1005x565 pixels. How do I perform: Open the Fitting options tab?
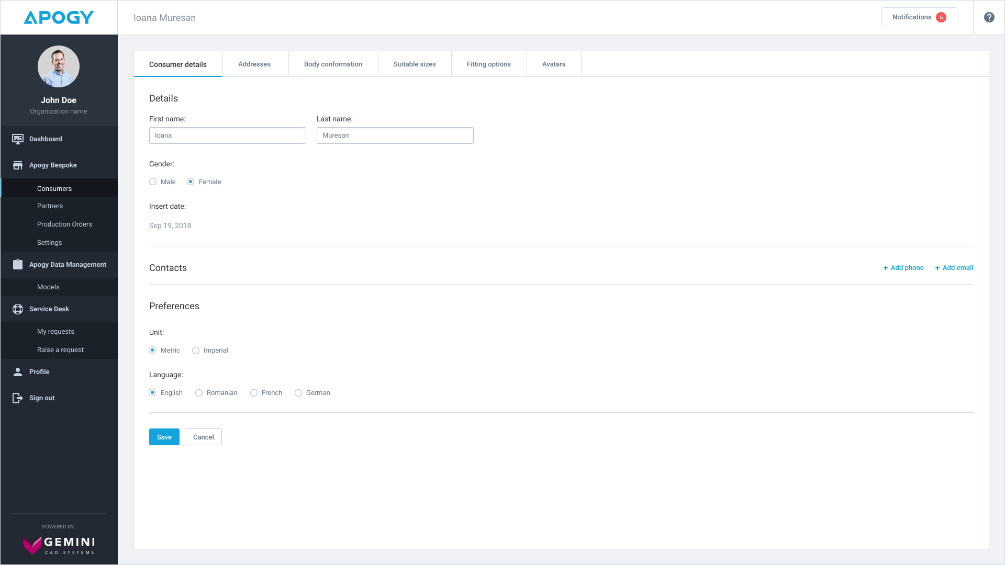[488, 64]
